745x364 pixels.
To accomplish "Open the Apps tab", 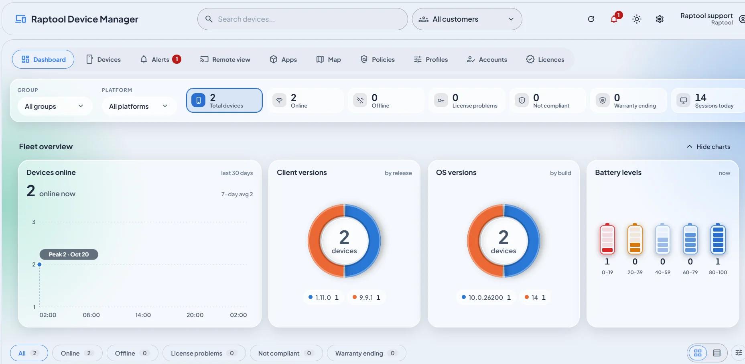I will point(283,59).
